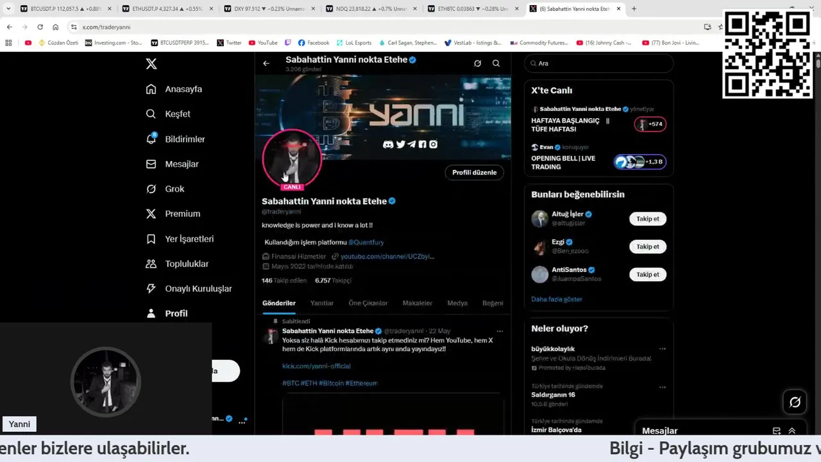This screenshot has width=821, height=462.
Task: Click the Yer İşaretleri bookmark icon
Action: pos(151,239)
